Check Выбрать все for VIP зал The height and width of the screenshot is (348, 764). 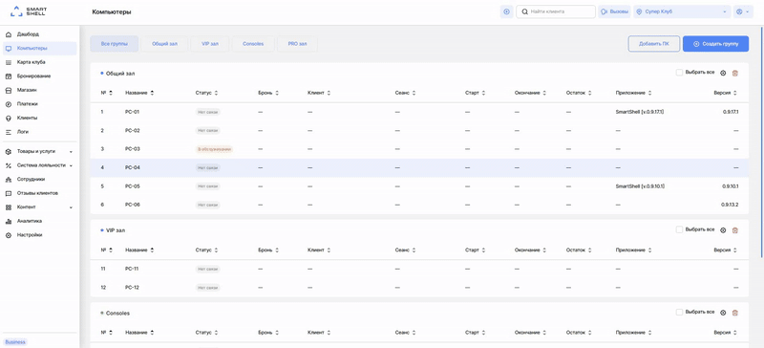(679, 229)
